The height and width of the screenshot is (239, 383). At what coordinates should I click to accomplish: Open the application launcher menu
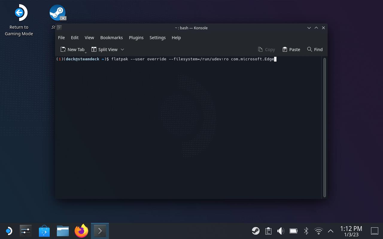(9, 231)
